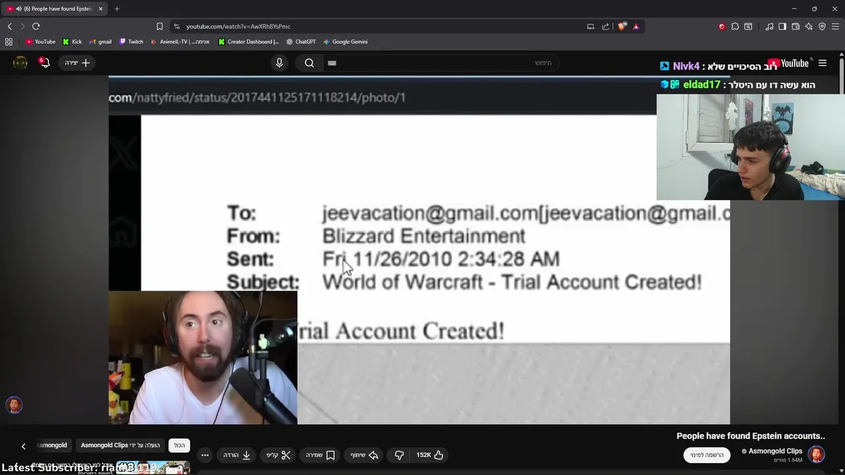The height and width of the screenshot is (475, 845).
Task: Open the site settings icon beside the URL
Action: [x=176, y=26]
